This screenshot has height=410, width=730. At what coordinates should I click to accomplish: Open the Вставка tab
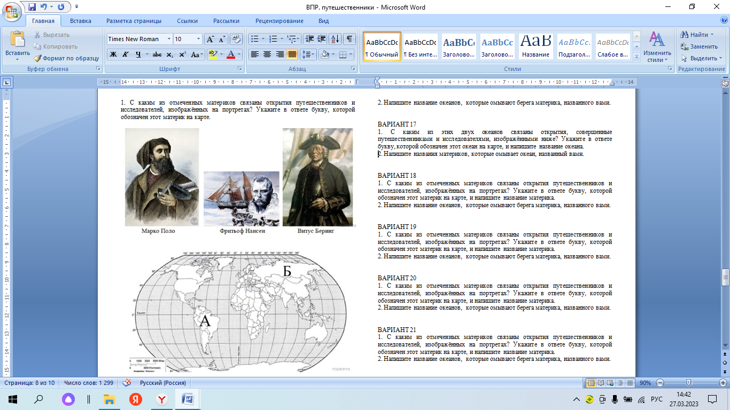point(81,21)
